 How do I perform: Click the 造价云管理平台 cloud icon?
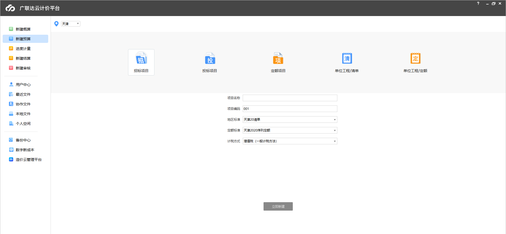(11, 159)
